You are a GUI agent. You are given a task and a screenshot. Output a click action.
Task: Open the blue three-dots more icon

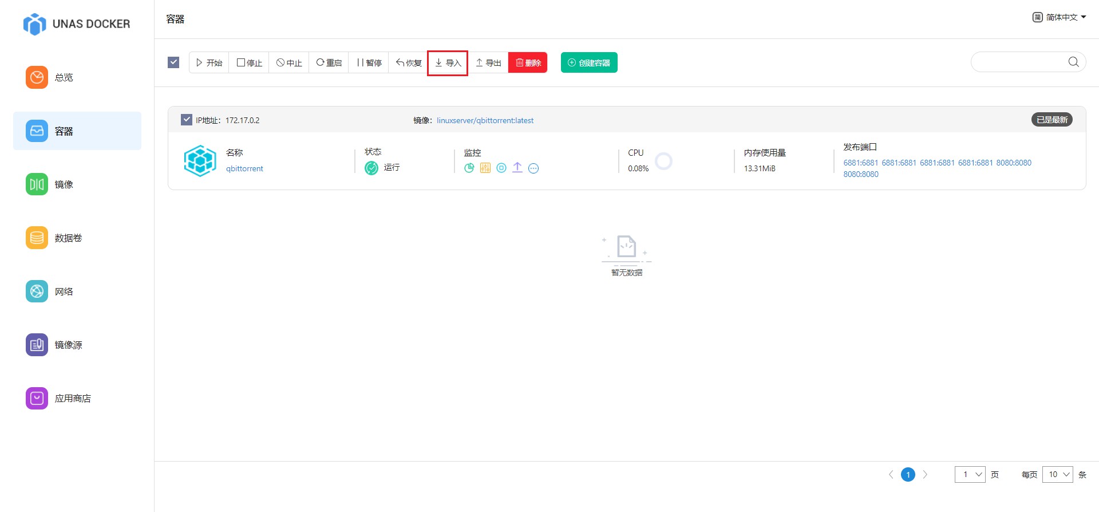(x=533, y=168)
